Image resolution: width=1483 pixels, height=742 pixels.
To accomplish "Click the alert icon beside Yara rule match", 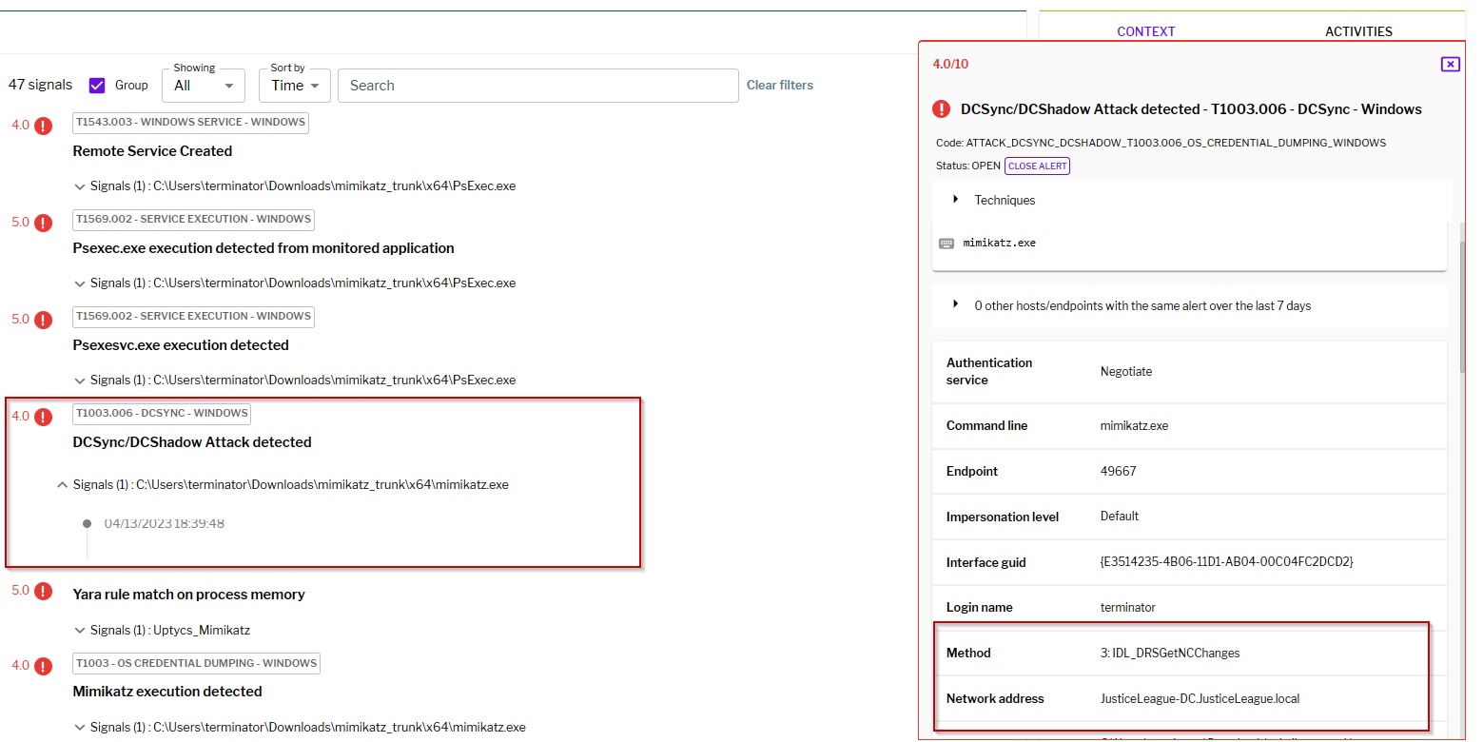I will click(x=43, y=591).
